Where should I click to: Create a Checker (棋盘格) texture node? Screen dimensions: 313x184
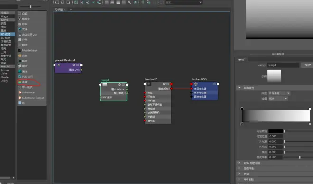[x=24, y=19]
